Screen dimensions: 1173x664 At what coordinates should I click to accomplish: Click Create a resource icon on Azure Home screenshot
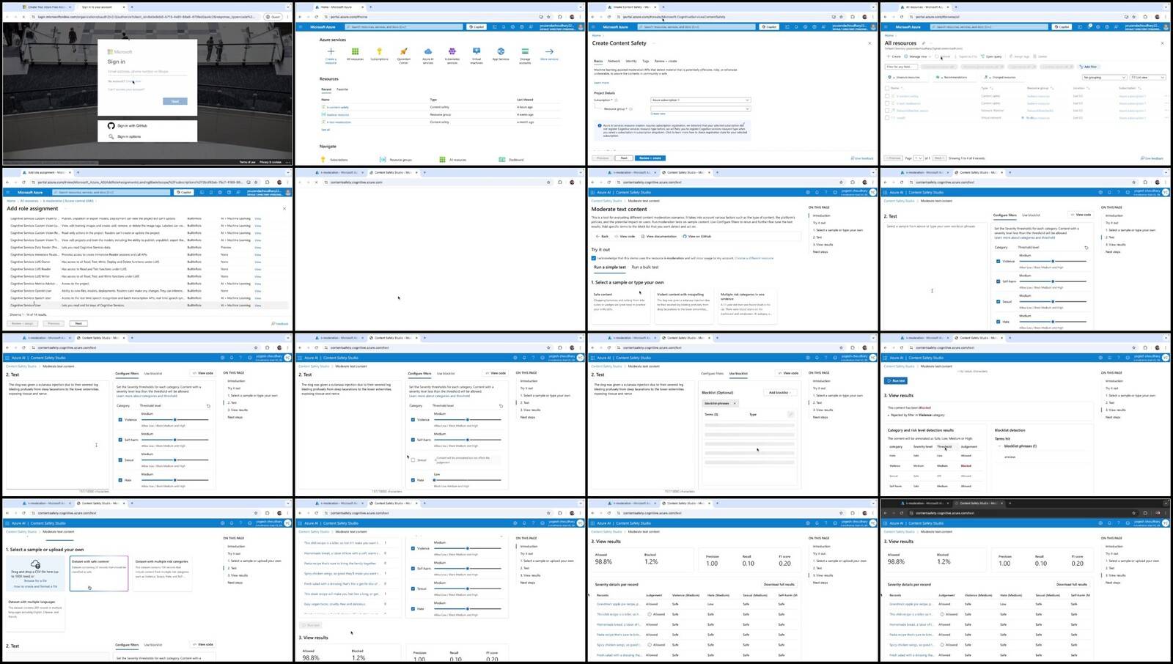coord(331,51)
